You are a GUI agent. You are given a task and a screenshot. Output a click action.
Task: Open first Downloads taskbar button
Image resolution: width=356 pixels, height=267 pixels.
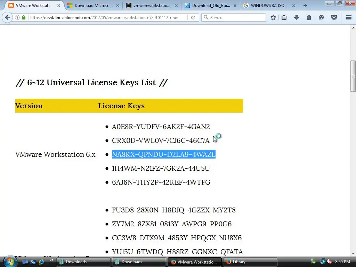(x=83, y=262)
